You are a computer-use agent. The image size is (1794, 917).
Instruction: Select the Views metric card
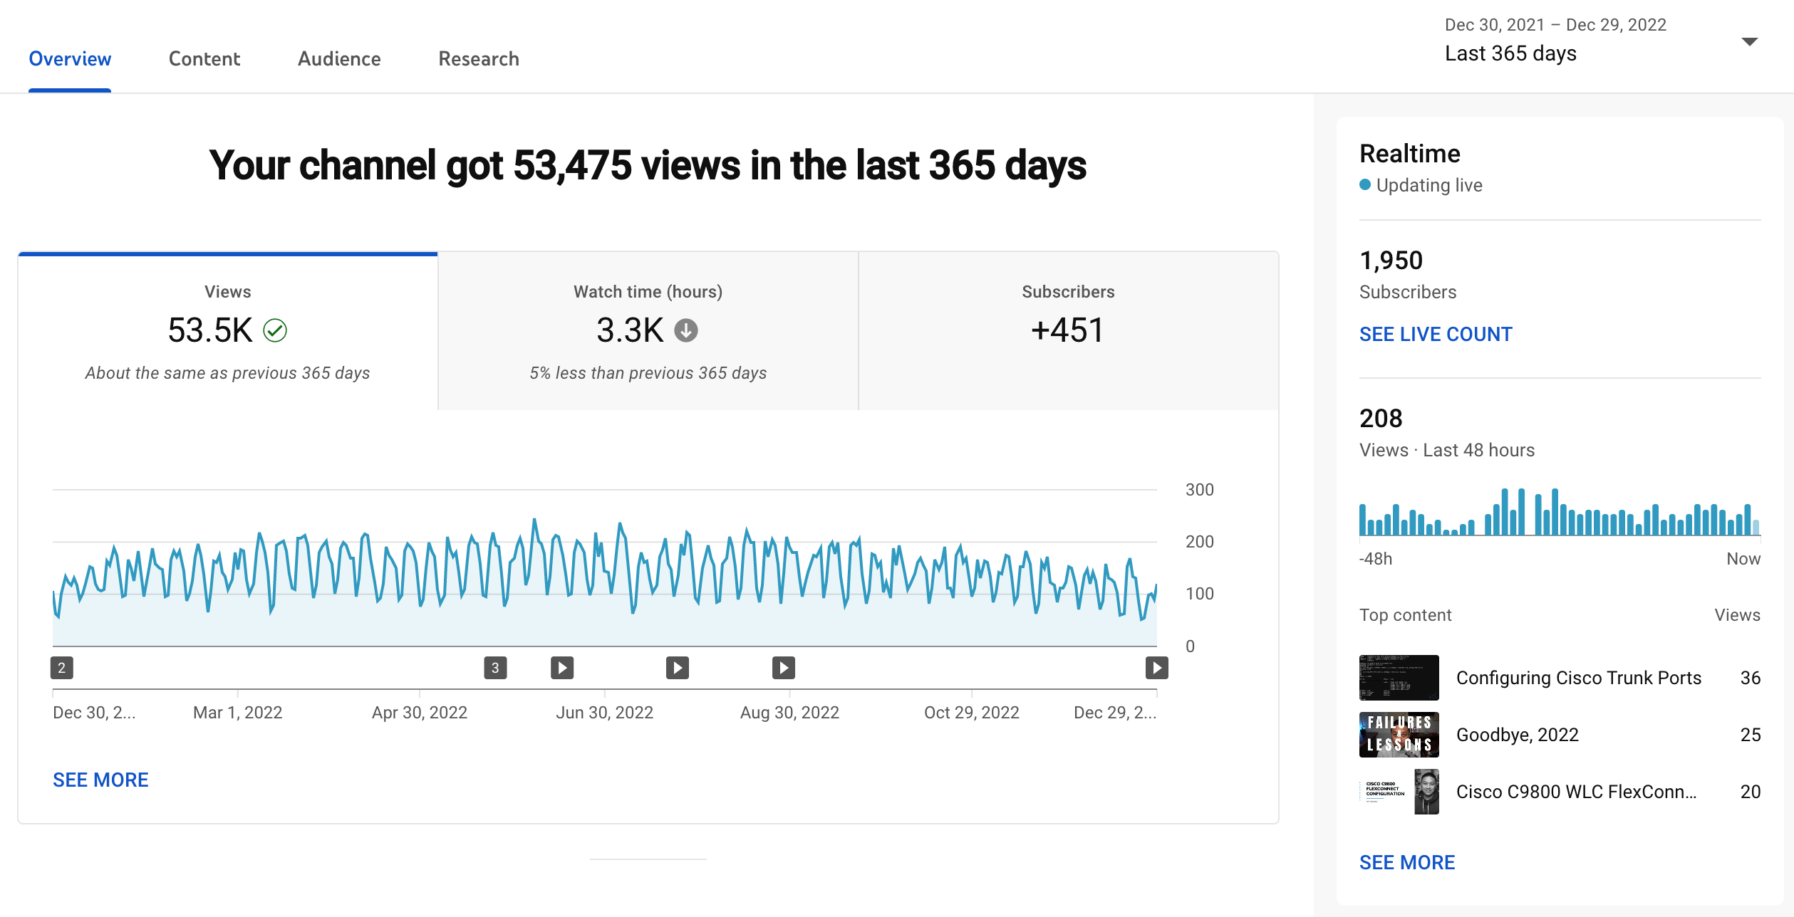tap(228, 331)
